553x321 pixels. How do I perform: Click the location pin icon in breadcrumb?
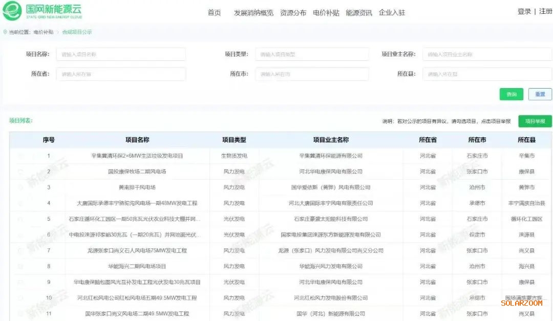(5, 32)
